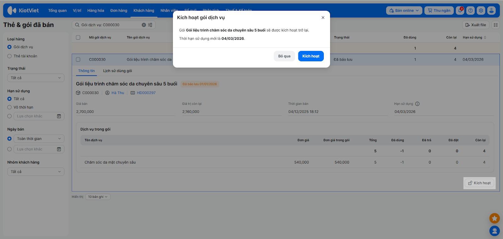Click the user account avatar icon
The height and width of the screenshot is (239, 503).
coord(491,10)
